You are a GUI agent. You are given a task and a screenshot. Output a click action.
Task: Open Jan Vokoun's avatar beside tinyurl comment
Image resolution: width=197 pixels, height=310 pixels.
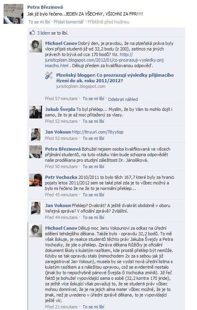click(36, 135)
